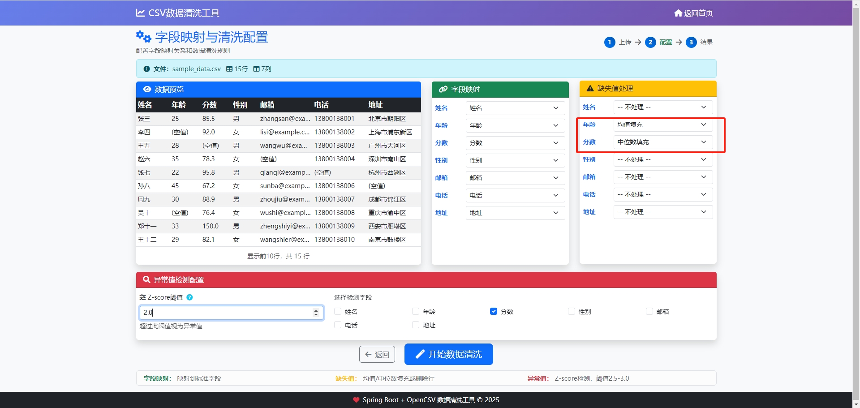Image resolution: width=860 pixels, height=408 pixels.
Task: Click the table rows icon beside 15行
Action: [229, 69]
